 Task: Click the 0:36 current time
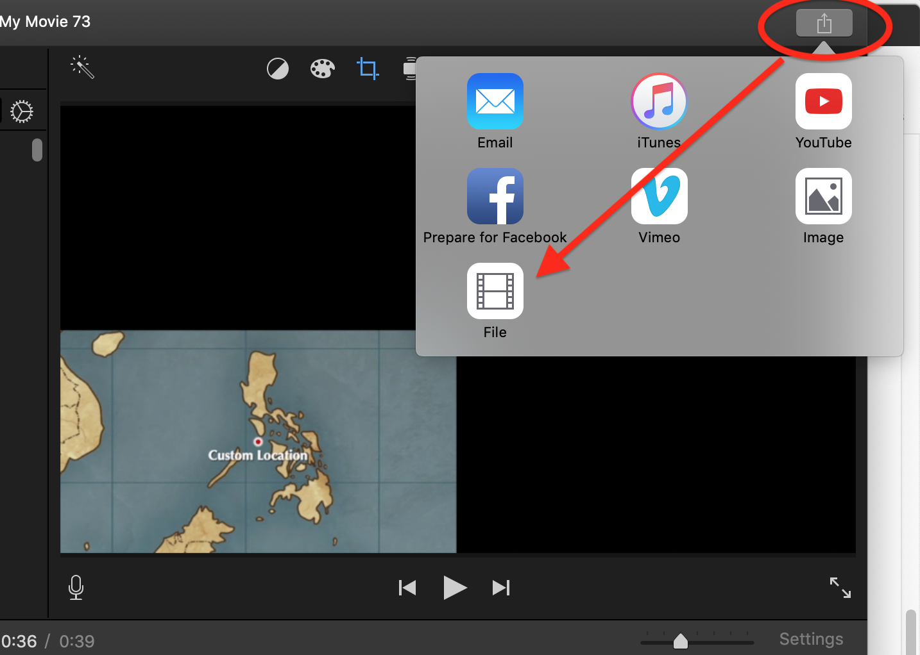tap(19, 642)
